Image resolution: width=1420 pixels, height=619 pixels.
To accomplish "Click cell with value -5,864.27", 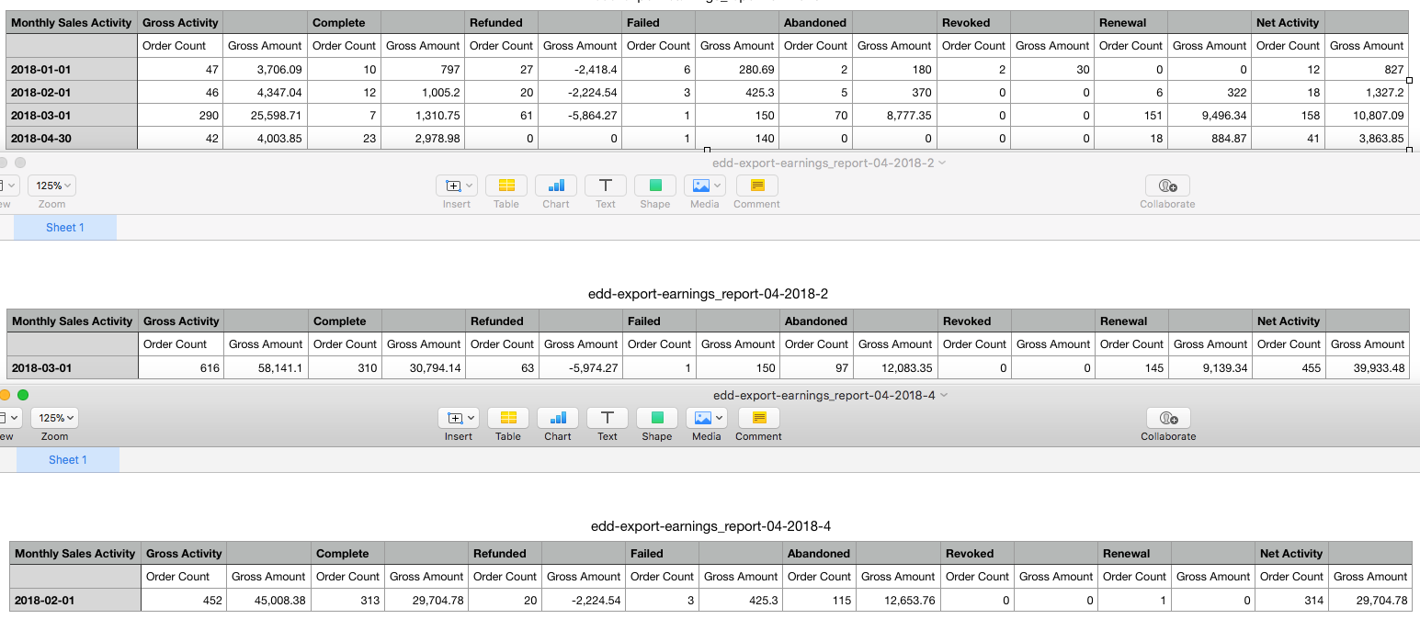I will (x=580, y=115).
